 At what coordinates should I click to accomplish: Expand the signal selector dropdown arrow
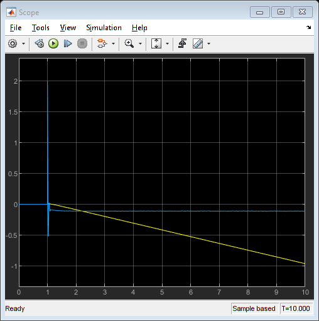(113, 43)
